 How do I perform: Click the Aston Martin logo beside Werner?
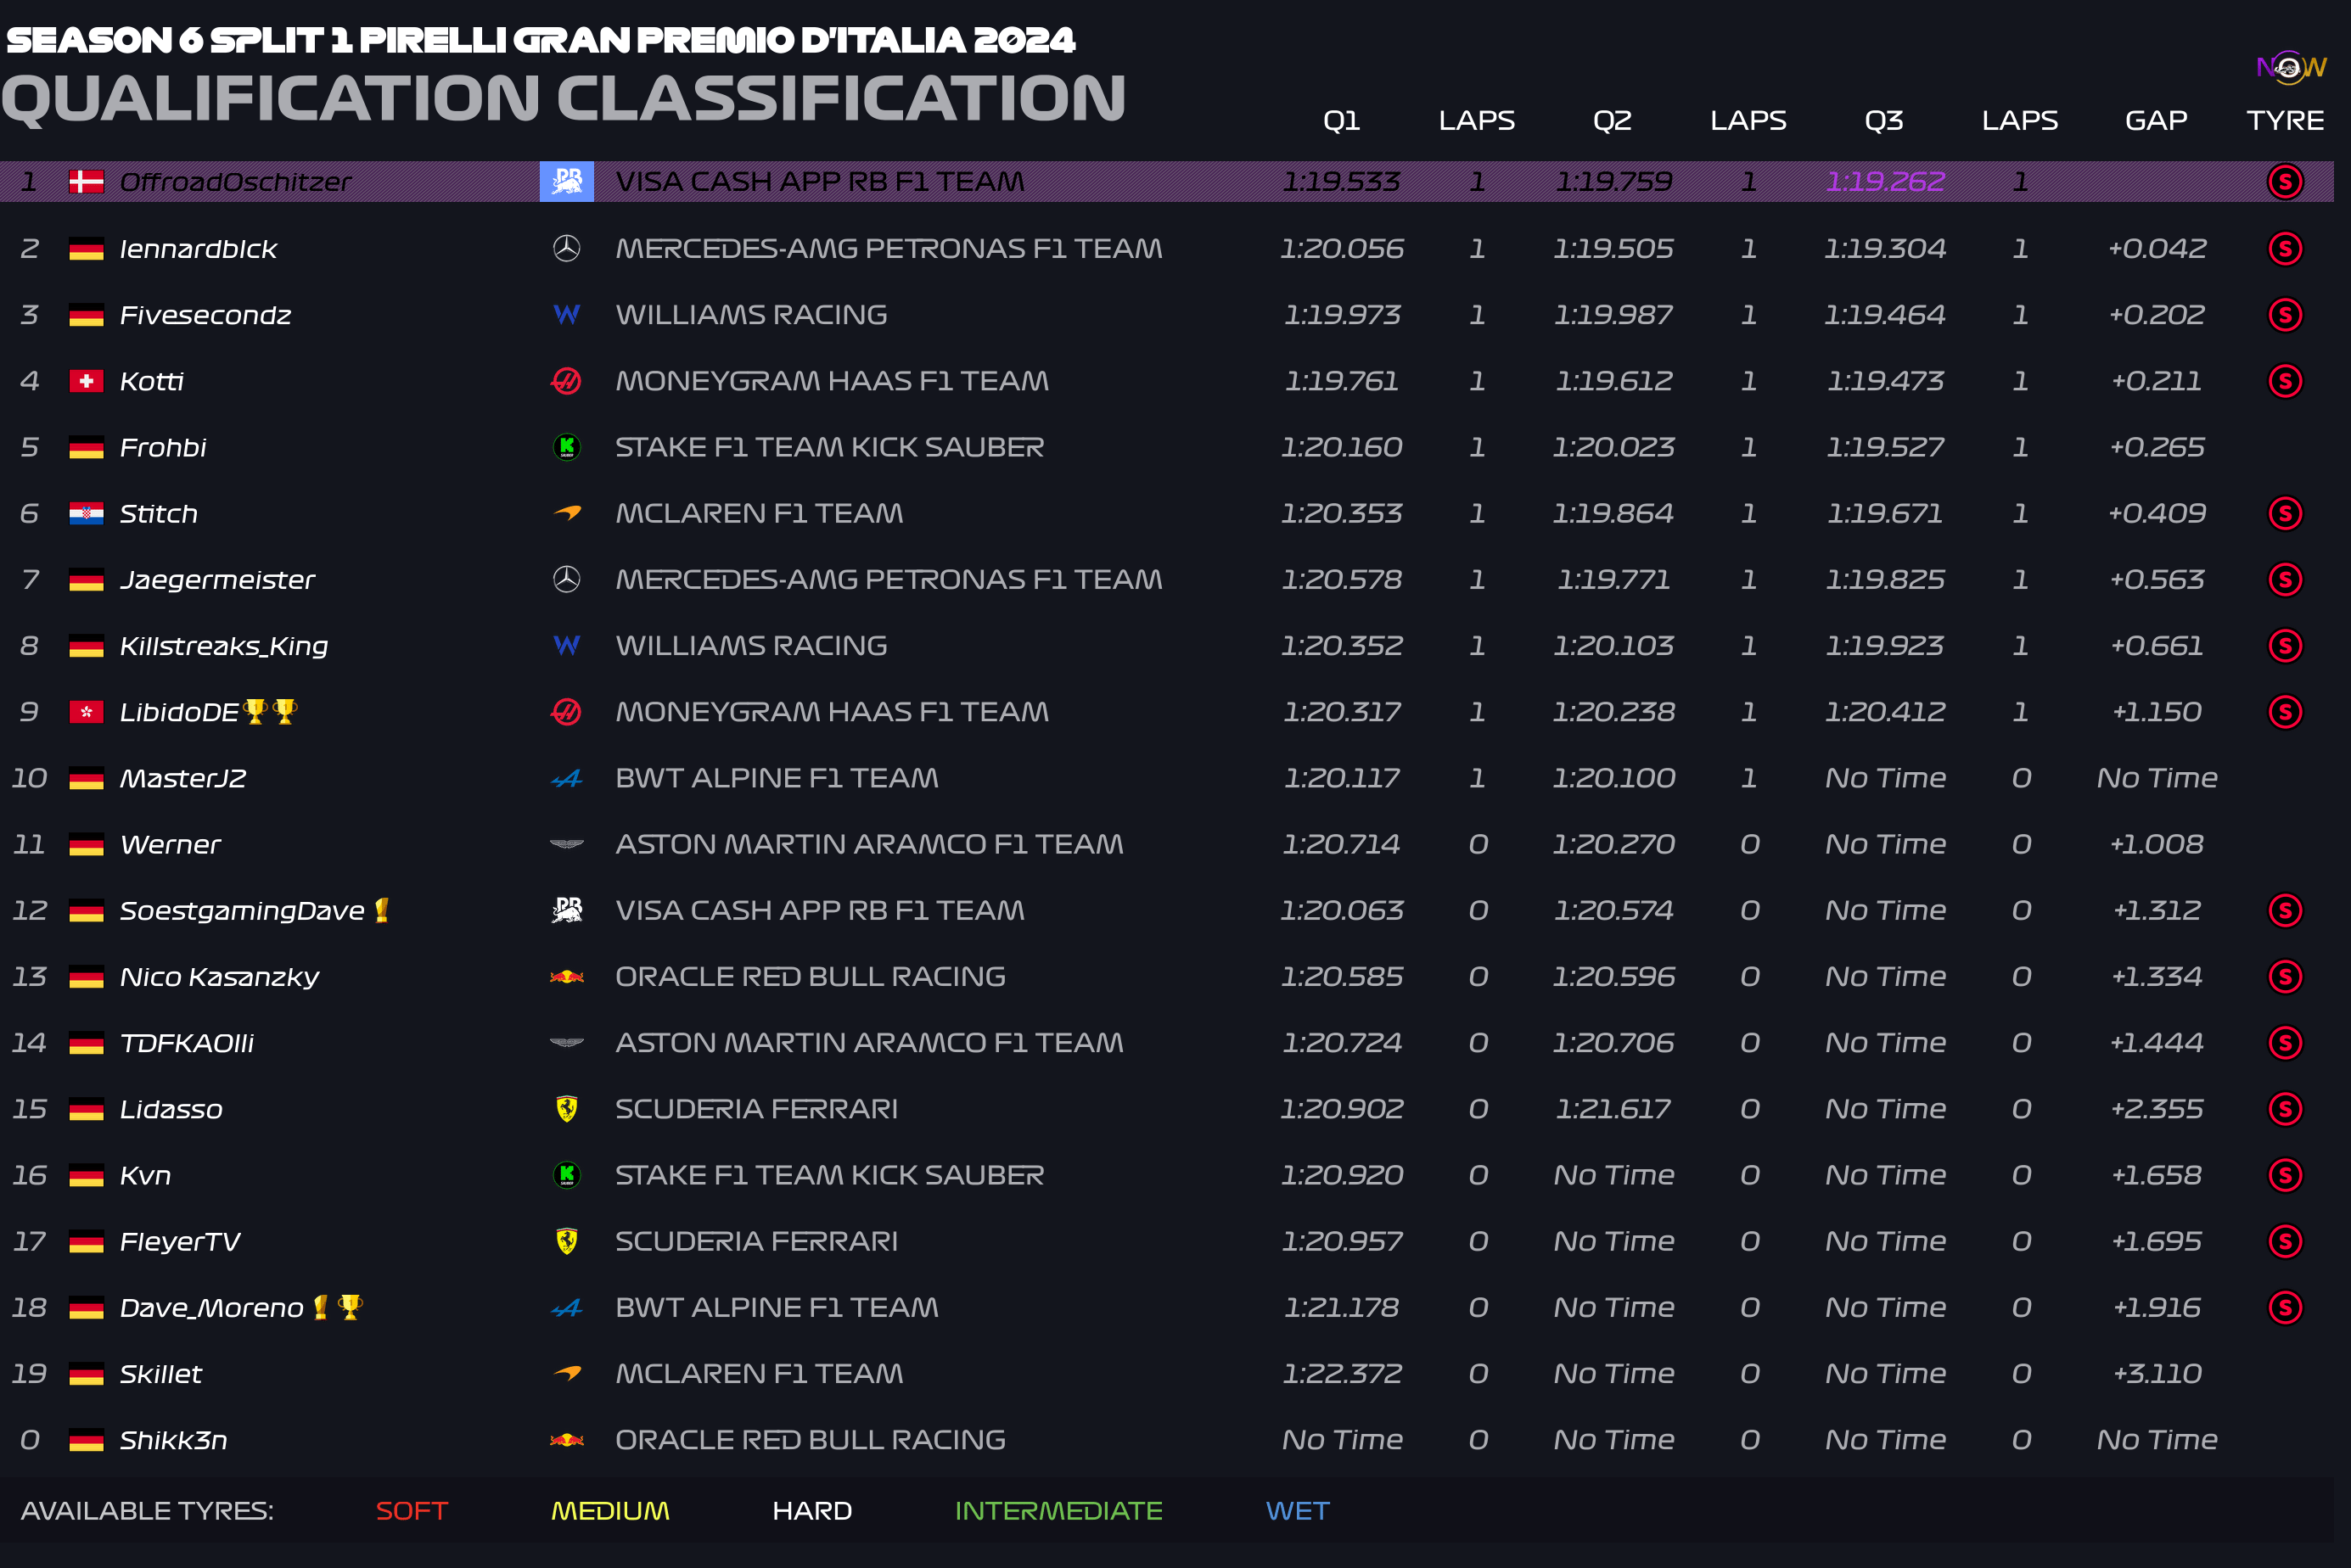click(x=566, y=844)
